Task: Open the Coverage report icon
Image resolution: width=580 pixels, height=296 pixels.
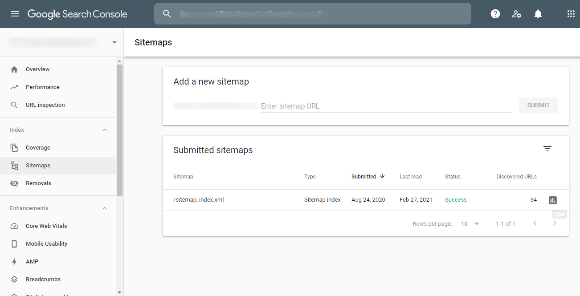Action: (x=14, y=147)
